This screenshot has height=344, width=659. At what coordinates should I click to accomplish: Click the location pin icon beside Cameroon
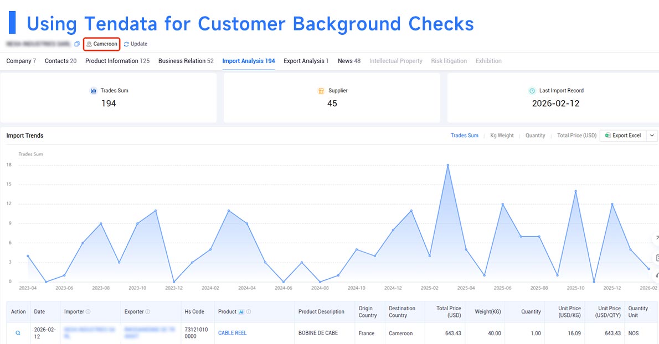tap(89, 44)
